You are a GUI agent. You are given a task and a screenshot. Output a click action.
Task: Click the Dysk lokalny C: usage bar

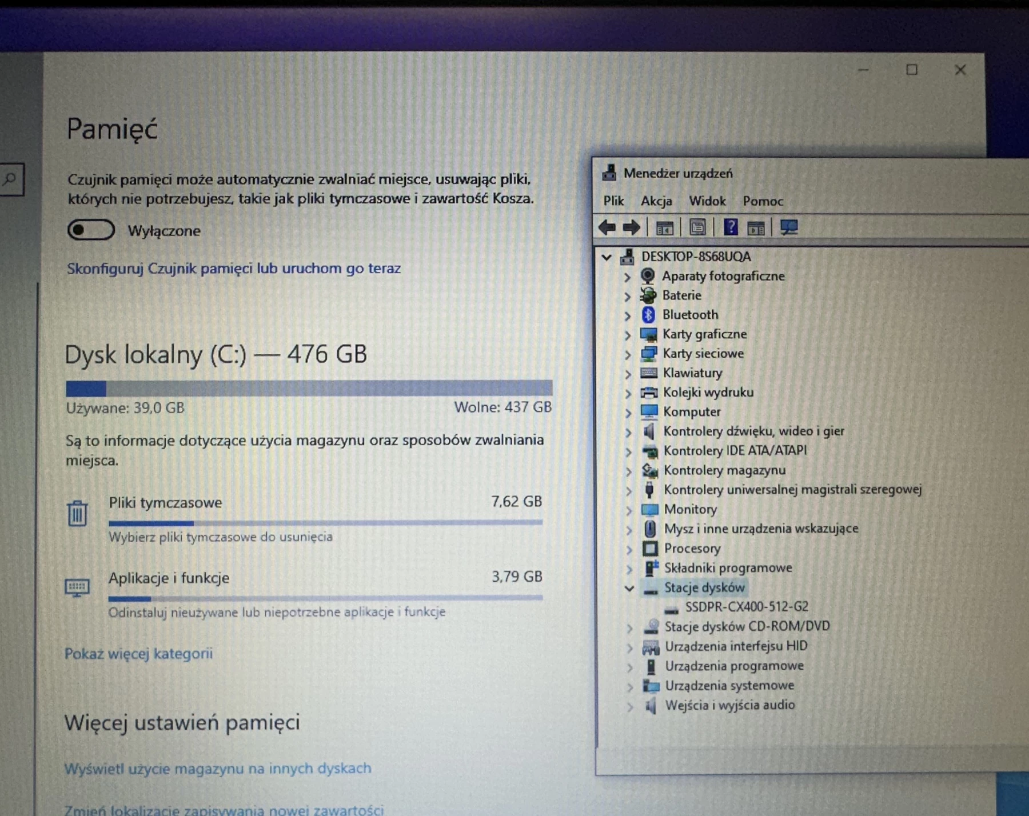point(309,389)
